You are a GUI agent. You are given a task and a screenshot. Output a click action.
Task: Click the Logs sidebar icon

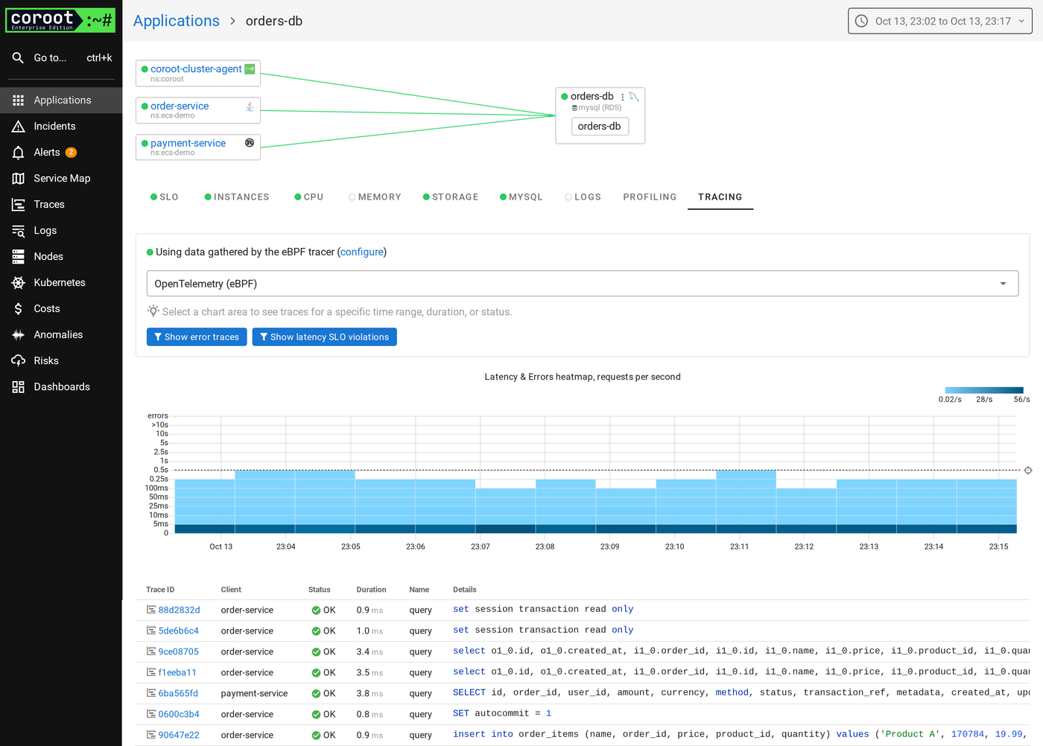coord(19,231)
